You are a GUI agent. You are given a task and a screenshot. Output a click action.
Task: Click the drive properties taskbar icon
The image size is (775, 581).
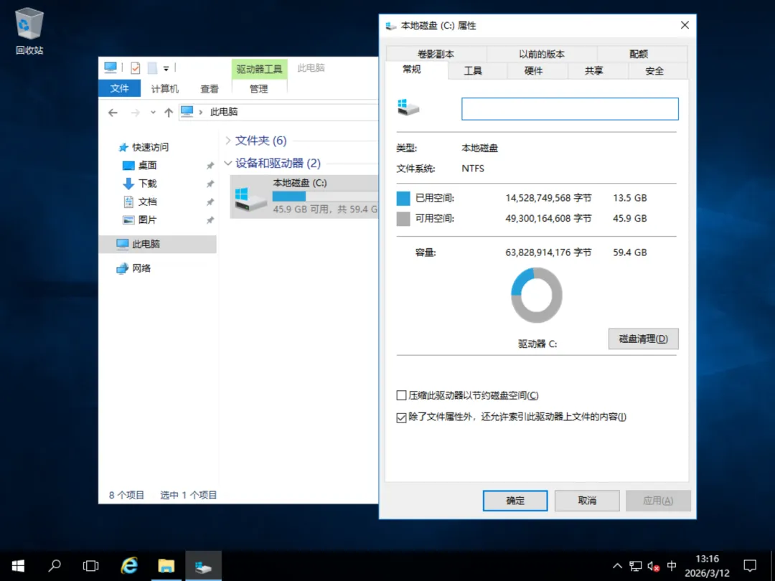(x=203, y=566)
